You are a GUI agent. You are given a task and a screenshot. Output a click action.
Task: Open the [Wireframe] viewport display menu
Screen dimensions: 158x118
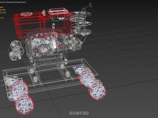point(21,2)
